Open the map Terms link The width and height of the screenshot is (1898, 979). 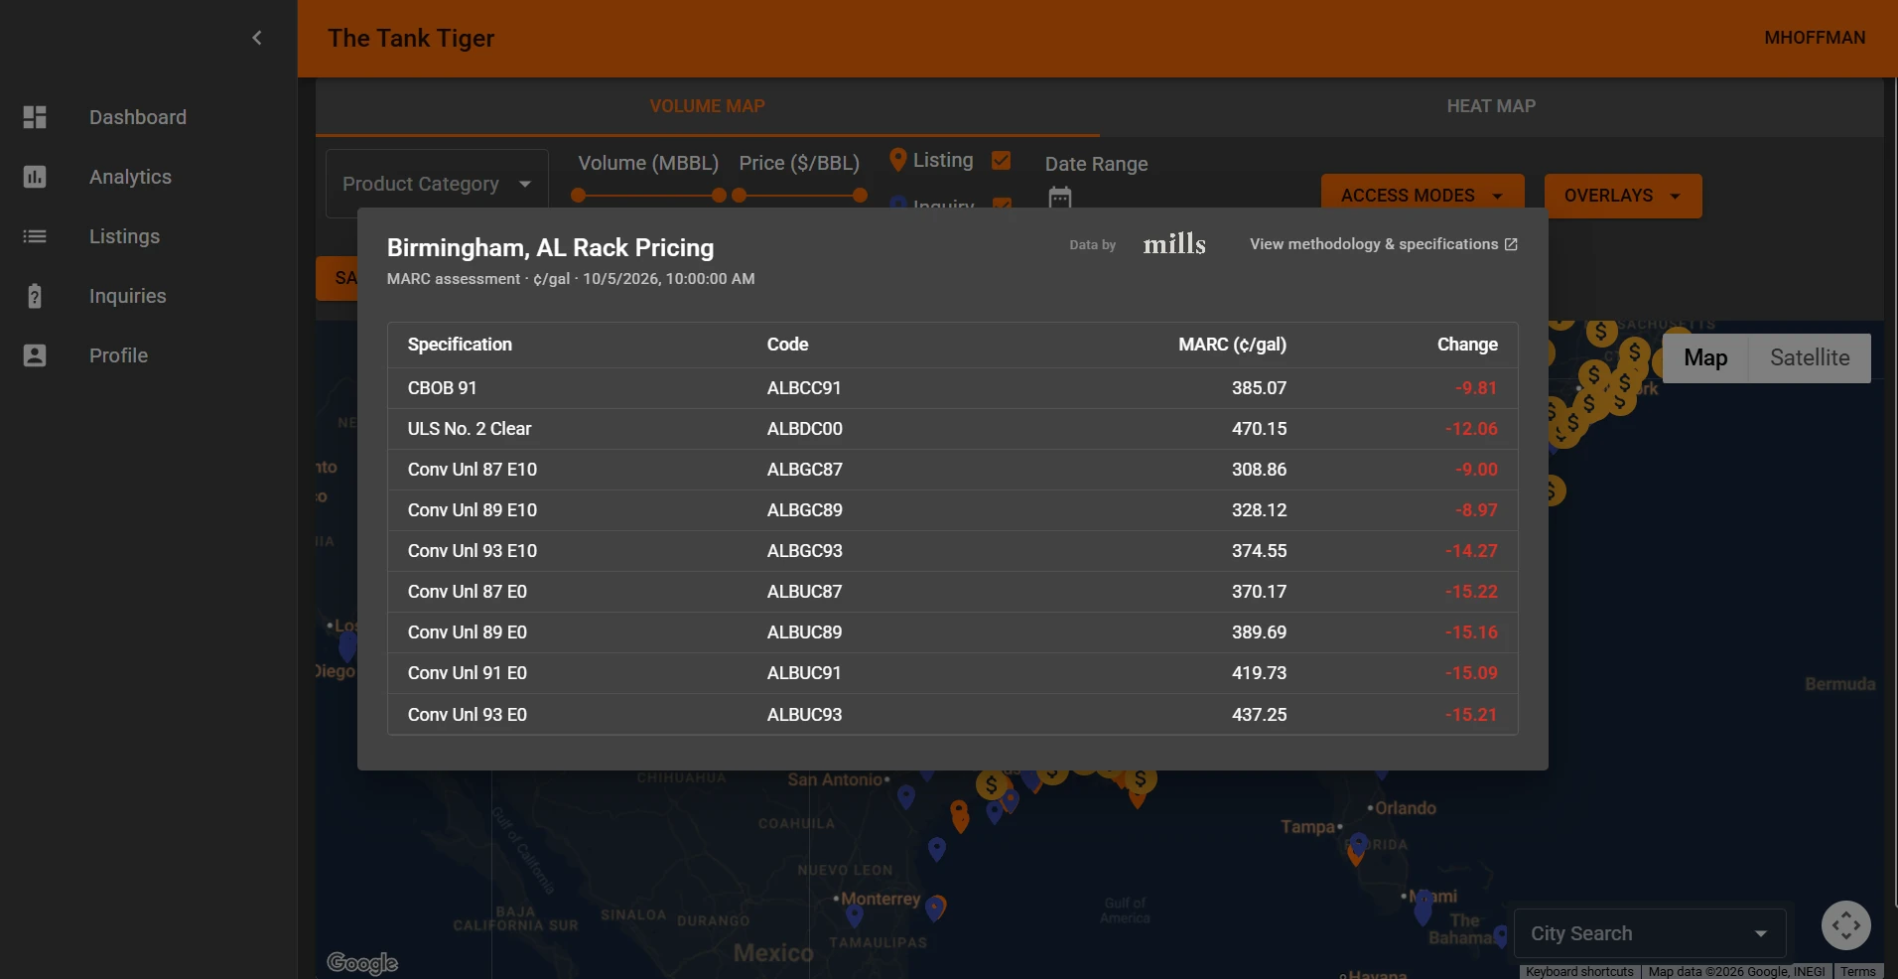pos(1858,971)
